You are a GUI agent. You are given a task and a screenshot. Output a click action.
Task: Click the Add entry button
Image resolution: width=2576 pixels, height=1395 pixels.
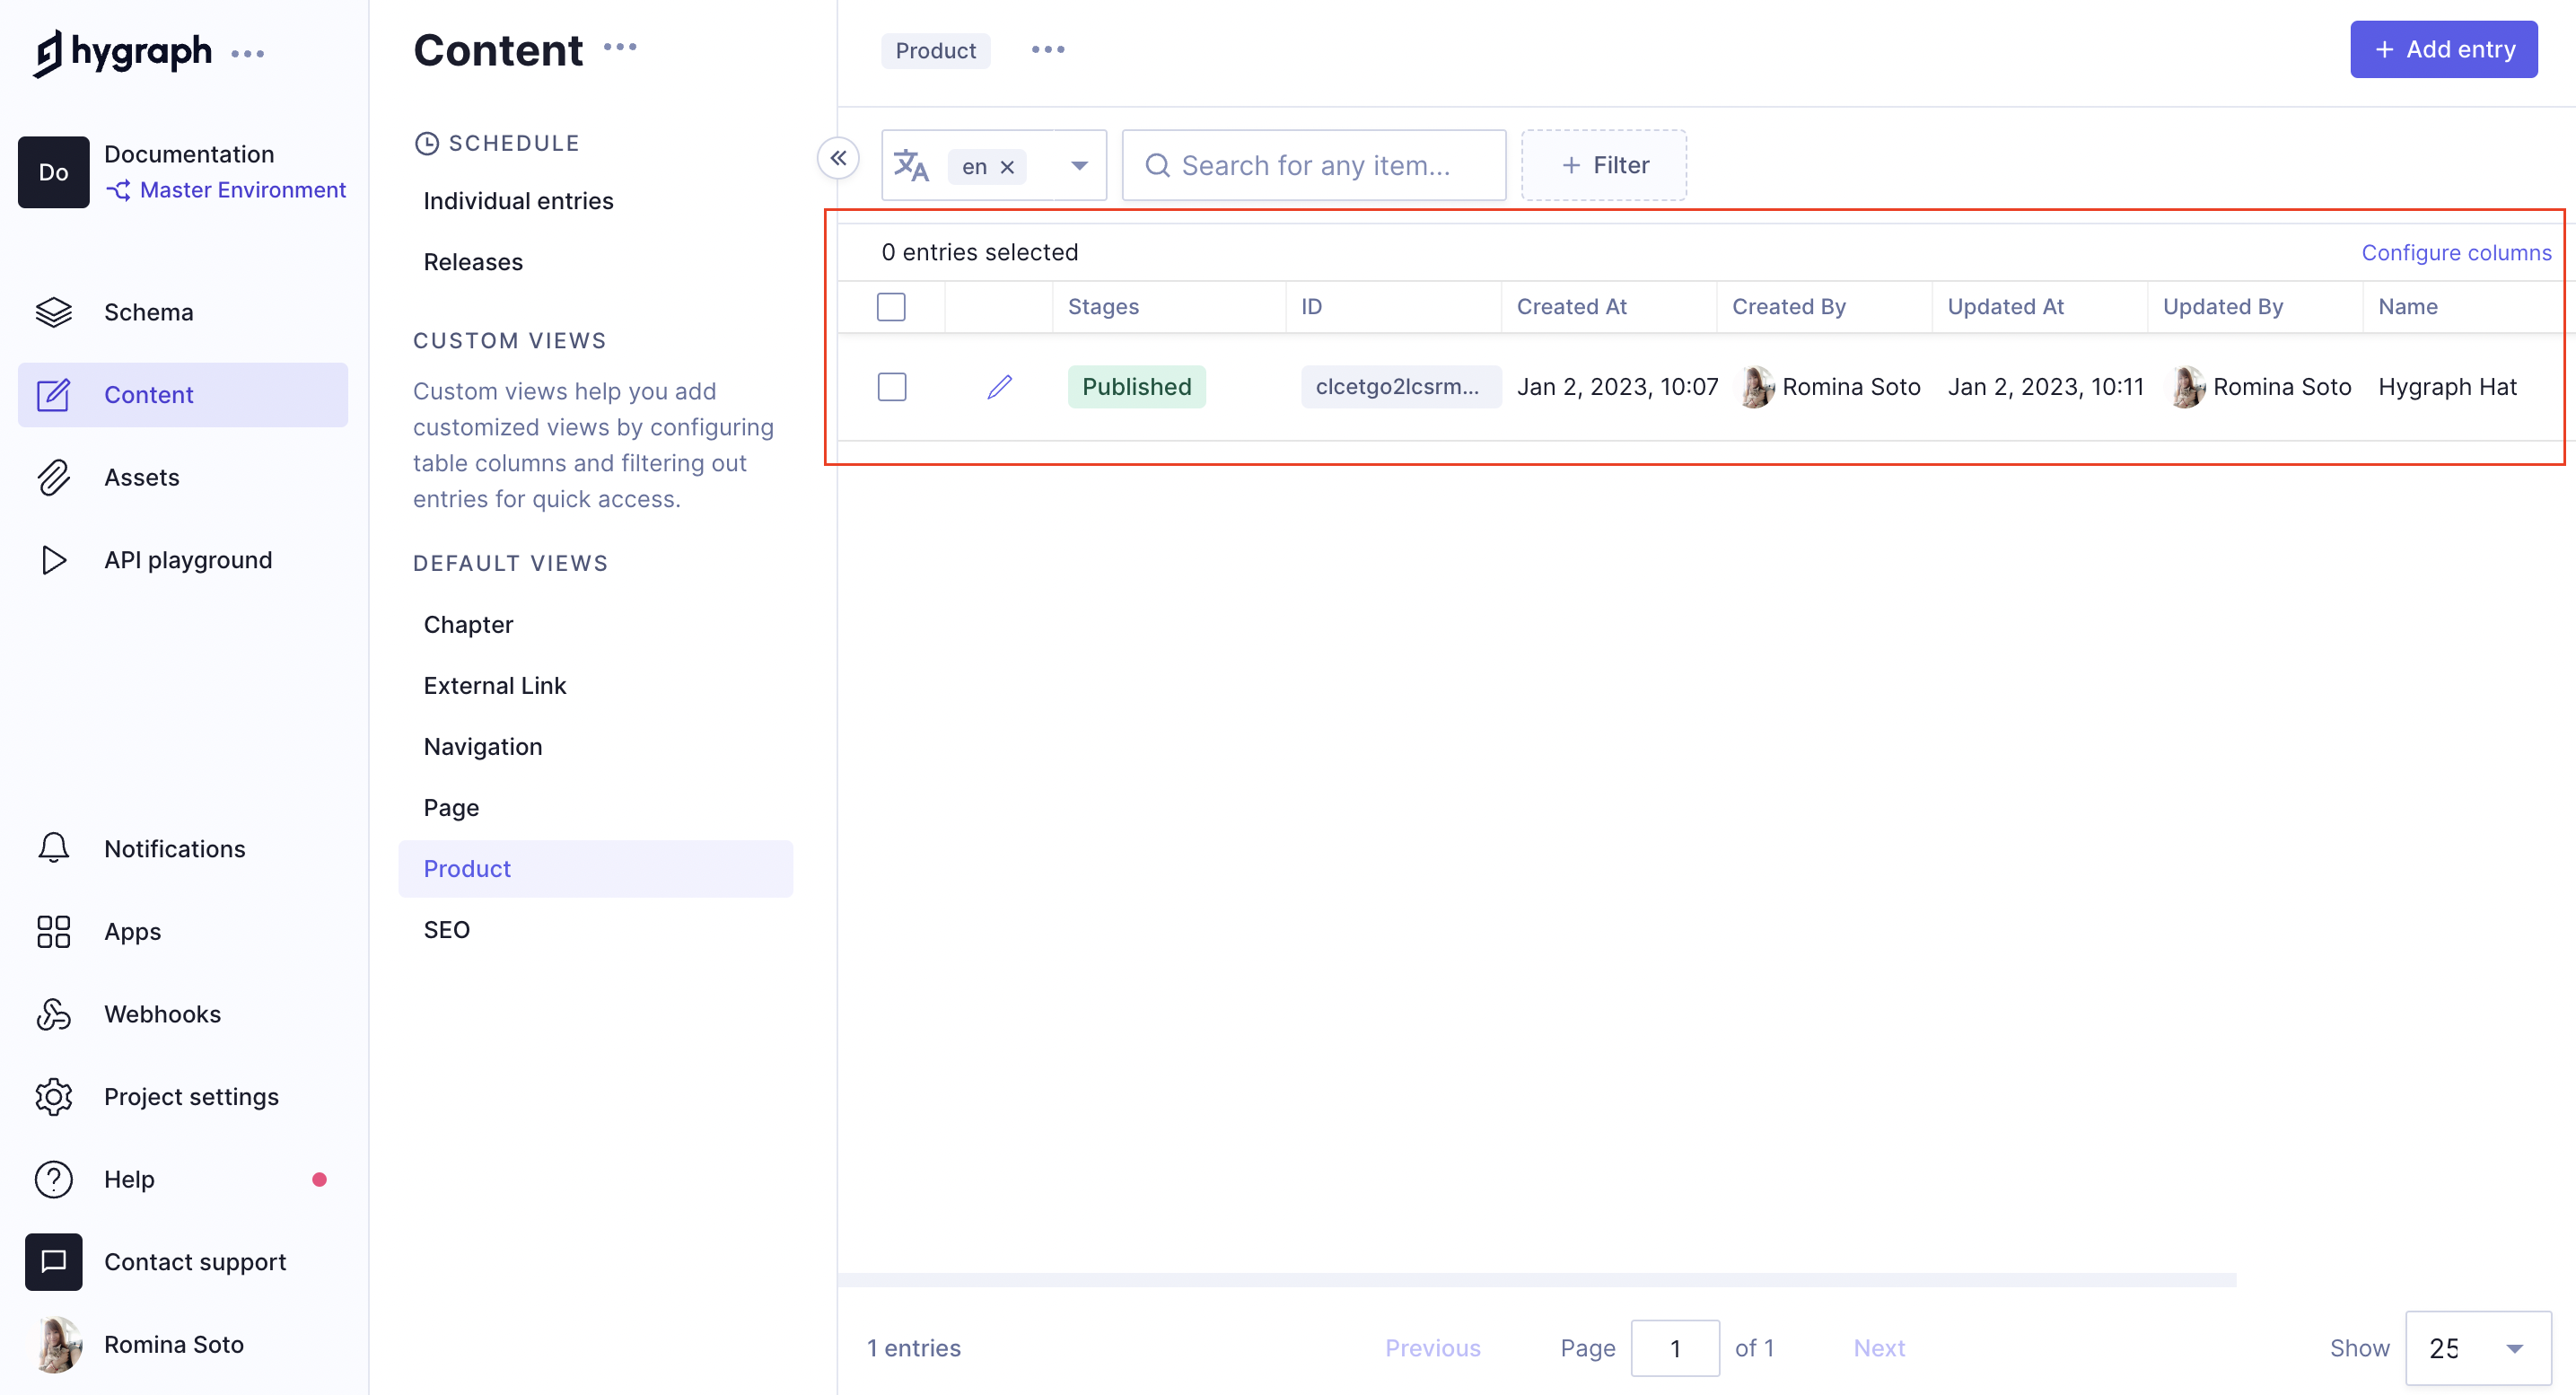(x=2442, y=50)
